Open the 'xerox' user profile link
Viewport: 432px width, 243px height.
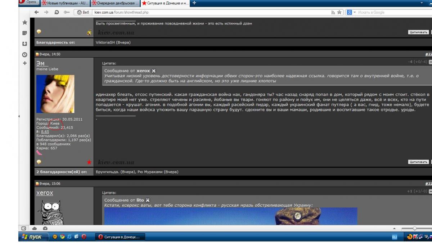tap(45, 193)
